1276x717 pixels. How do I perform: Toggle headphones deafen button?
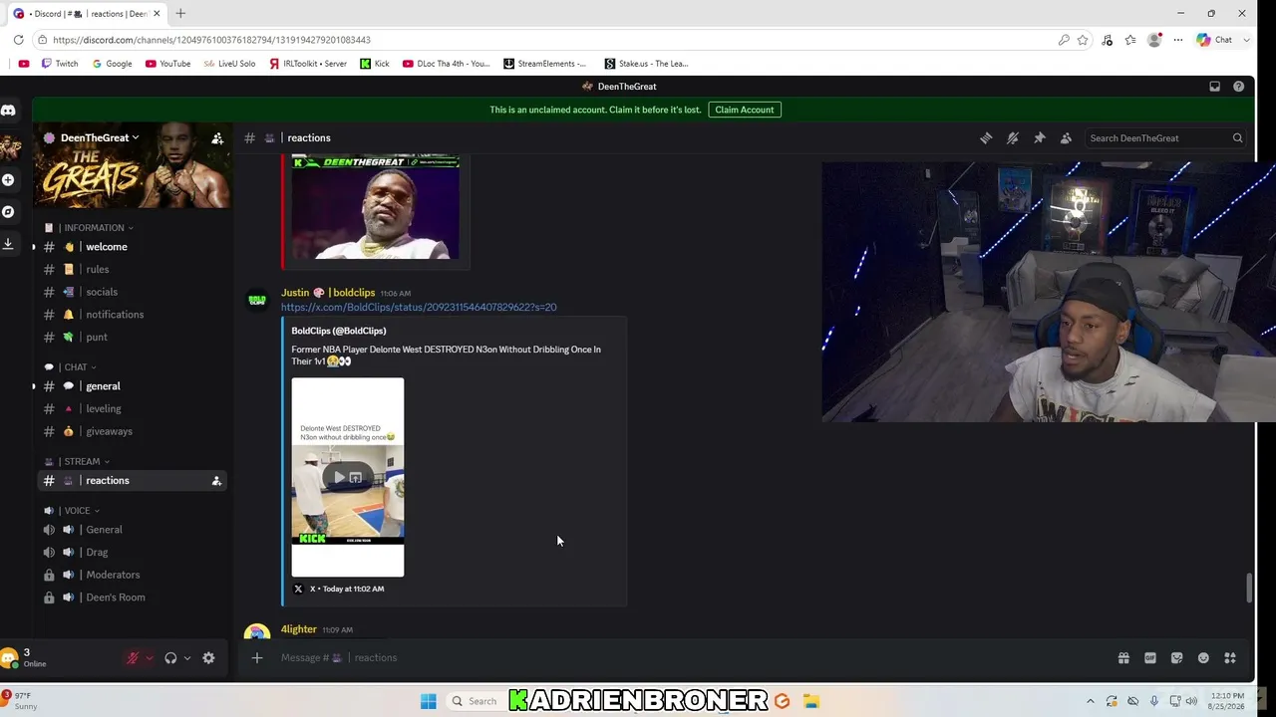click(170, 658)
